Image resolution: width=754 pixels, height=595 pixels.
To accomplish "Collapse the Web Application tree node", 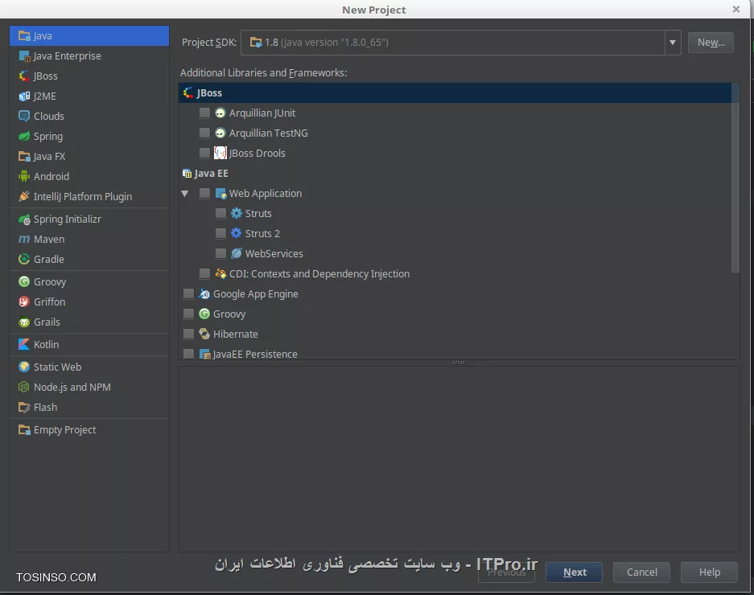I will click(185, 193).
